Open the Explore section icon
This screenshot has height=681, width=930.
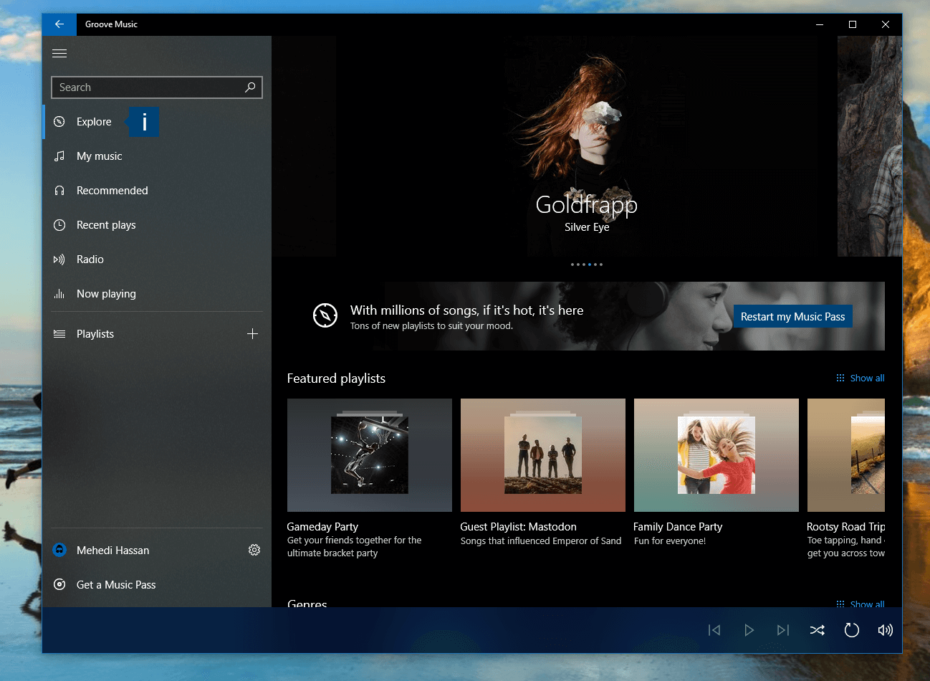(x=59, y=122)
